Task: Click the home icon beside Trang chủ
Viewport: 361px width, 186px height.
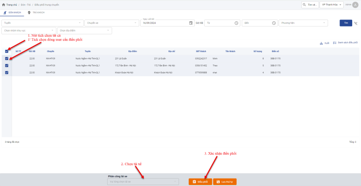Action: pyautogui.click(x=4, y=5)
